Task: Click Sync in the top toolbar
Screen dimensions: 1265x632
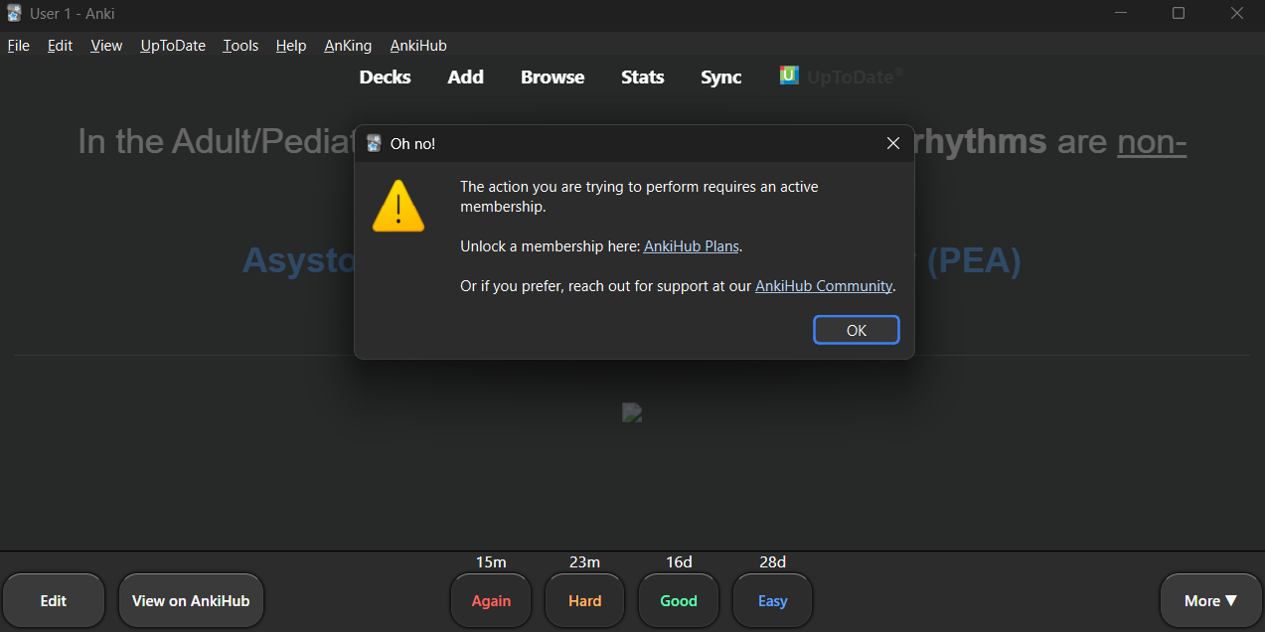Action: pyautogui.click(x=720, y=78)
